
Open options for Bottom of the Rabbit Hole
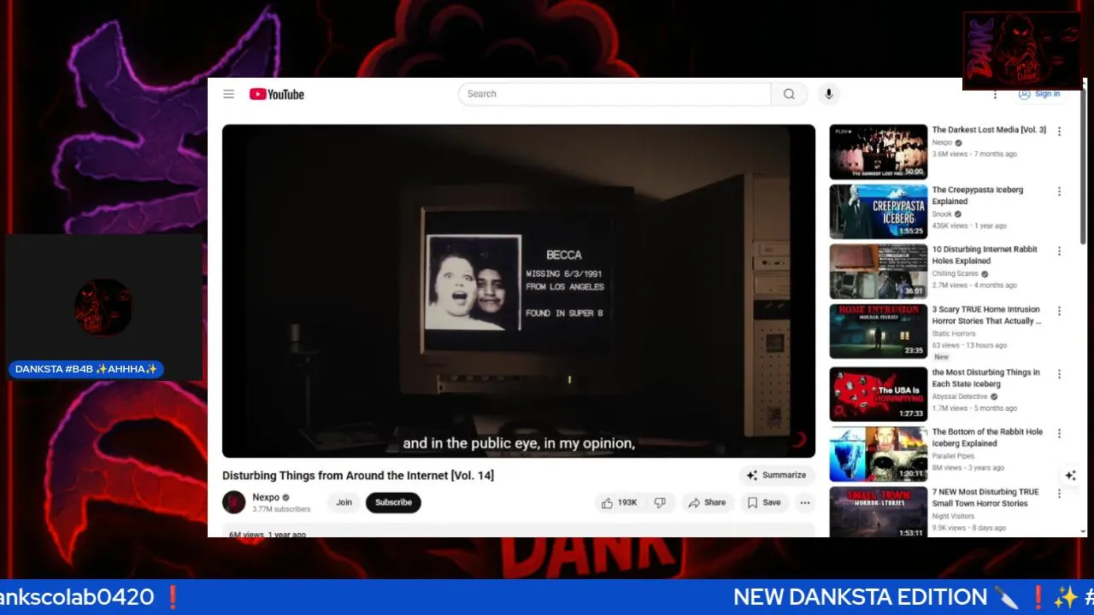[x=1059, y=434]
